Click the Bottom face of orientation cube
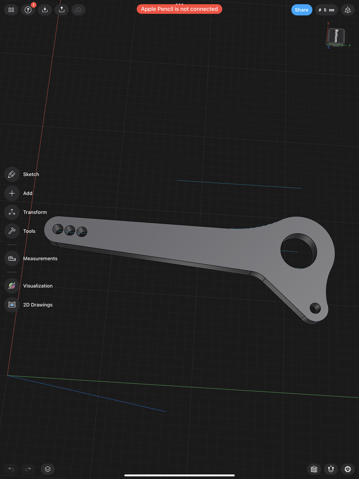Image resolution: width=359 pixels, height=479 pixels. (x=337, y=35)
